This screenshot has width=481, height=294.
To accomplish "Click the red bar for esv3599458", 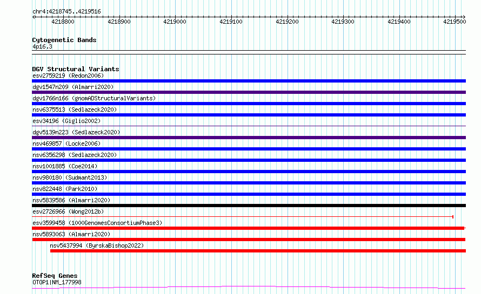I will click(249, 228).
